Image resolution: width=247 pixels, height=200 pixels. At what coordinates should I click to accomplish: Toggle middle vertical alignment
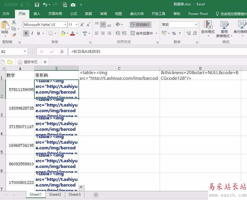coord(103,25)
